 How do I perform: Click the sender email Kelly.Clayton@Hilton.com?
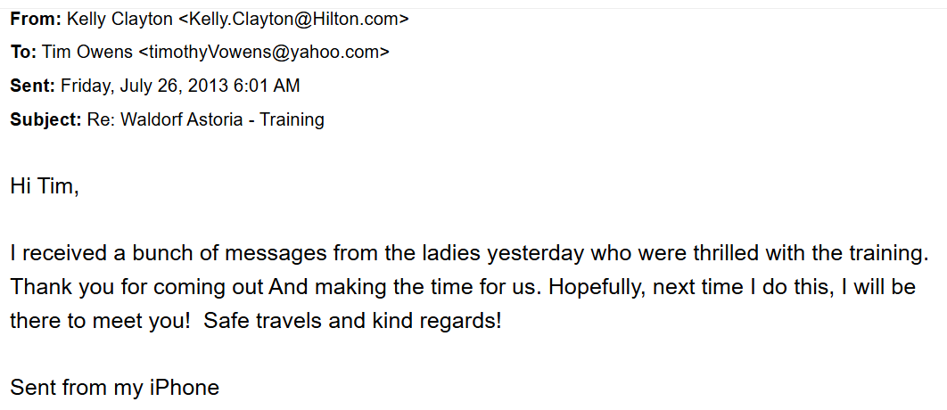[294, 19]
